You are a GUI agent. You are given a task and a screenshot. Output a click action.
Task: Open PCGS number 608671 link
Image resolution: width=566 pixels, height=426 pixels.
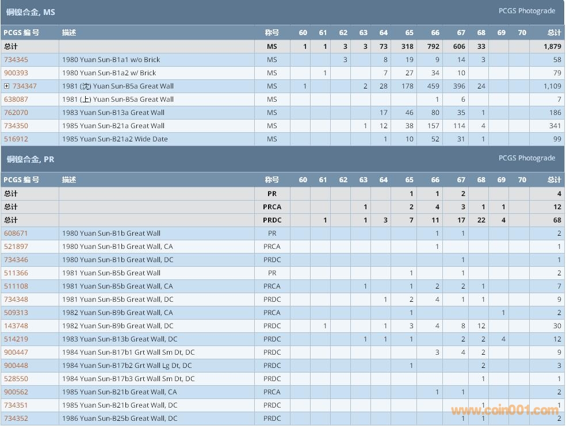[x=16, y=233]
